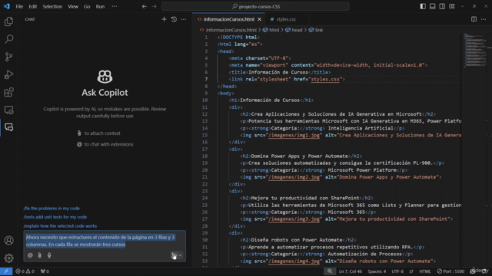The image size is (492, 276).
Task: Open the Explorer view in activity bar
Action: pos(8,21)
